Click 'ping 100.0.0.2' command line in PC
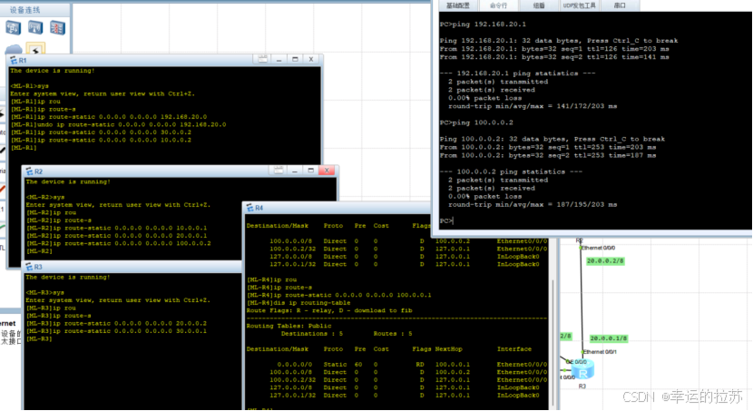This screenshot has height=411, width=753. [x=476, y=122]
